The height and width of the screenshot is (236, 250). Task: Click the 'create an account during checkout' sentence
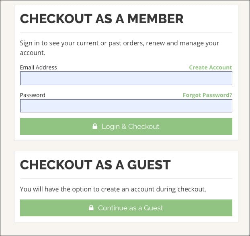coord(113,189)
